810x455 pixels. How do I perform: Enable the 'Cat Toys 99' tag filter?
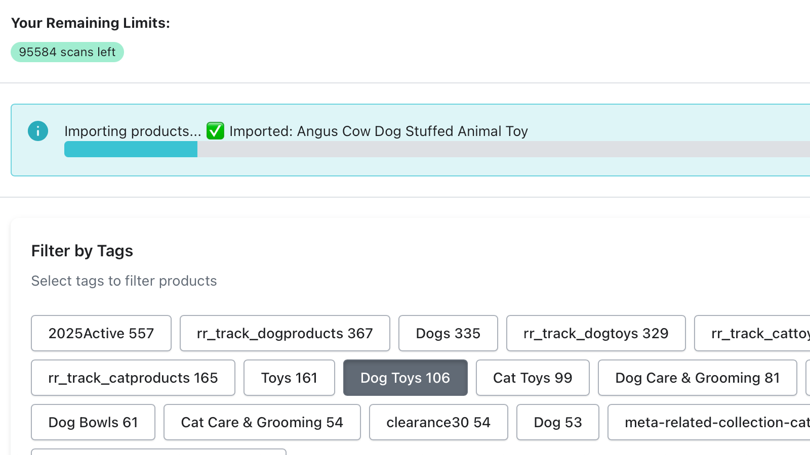[533, 378]
